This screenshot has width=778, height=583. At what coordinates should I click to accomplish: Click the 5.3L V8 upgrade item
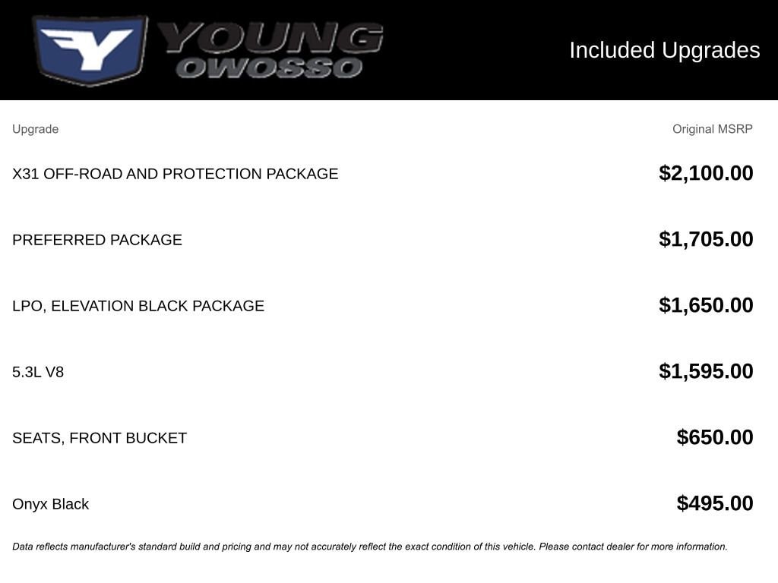tap(38, 372)
